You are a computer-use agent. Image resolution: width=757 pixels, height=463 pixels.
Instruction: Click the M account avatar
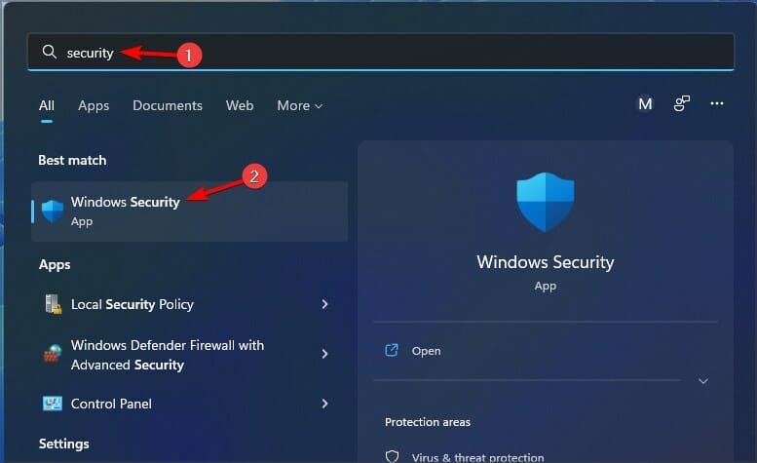[x=645, y=103]
